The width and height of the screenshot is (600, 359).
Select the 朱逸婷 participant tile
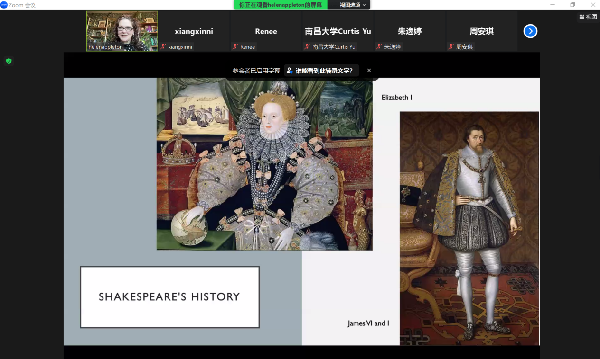410,31
